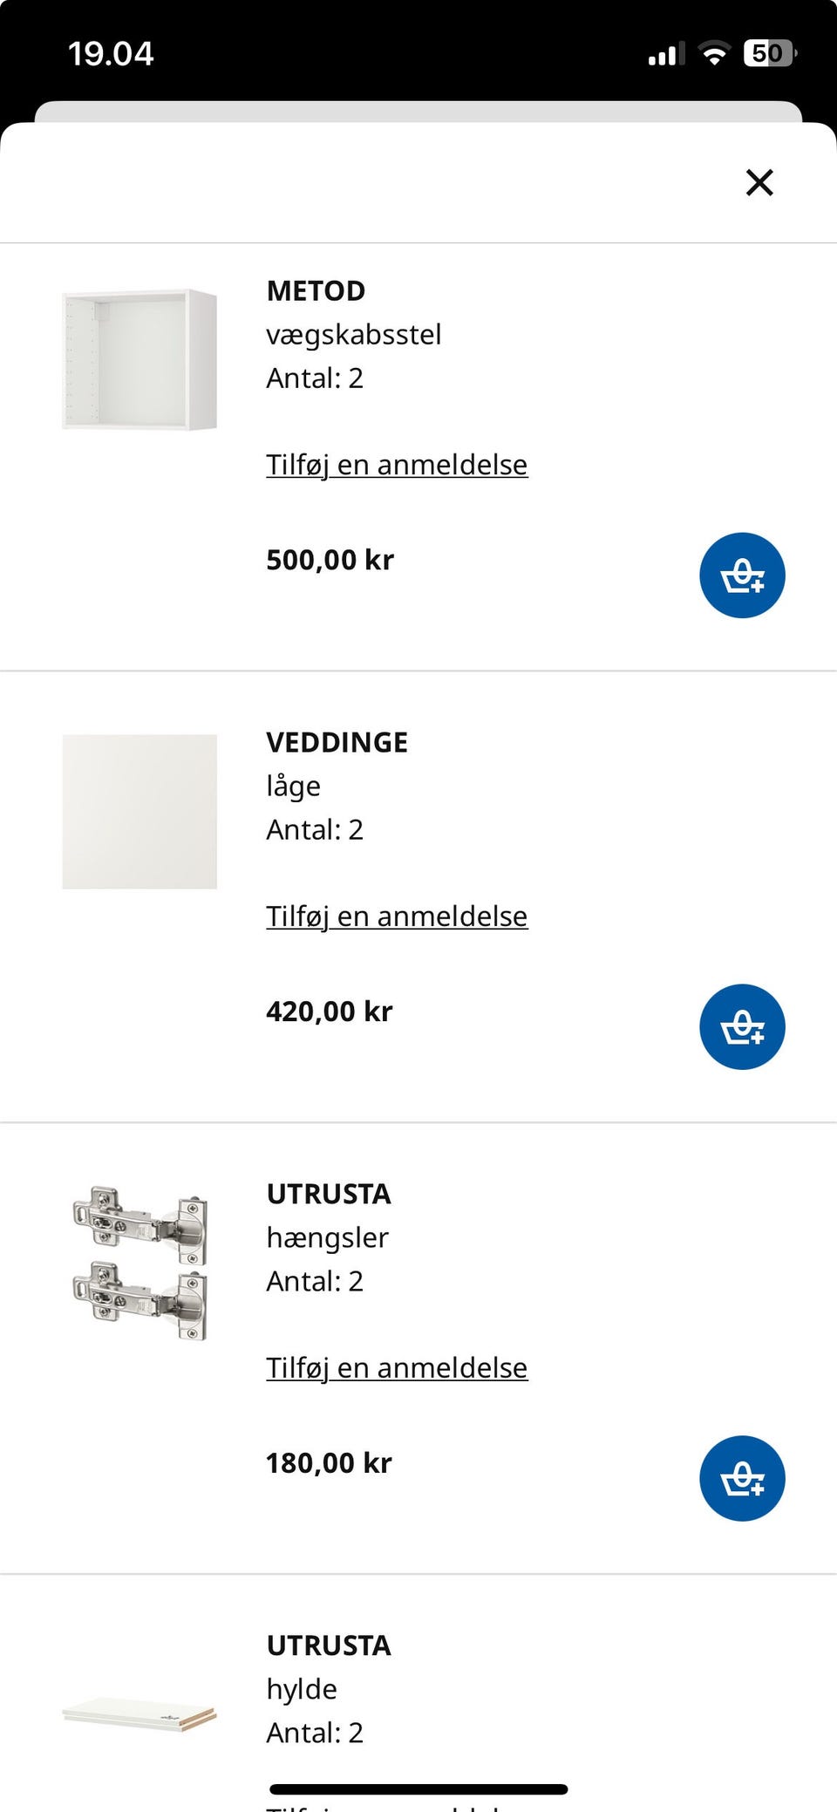The height and width of the screenshot is (1812, 837).
Task: Add a review for UTRUSTA hængsler
Action: click(x=397, y=1368)
